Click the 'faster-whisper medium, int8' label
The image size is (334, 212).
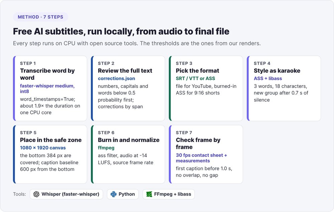tap(47, 88)
